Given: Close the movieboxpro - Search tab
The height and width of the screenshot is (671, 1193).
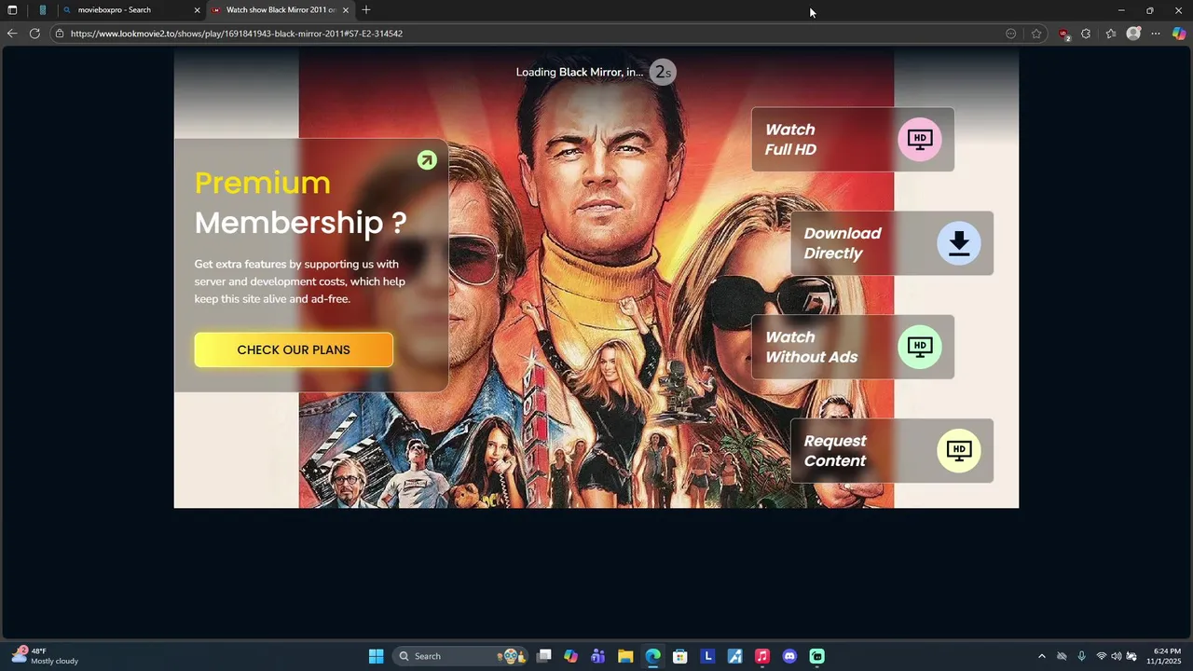Looking at the screenshot, I should pyautogui.click(x=197, y=10).
